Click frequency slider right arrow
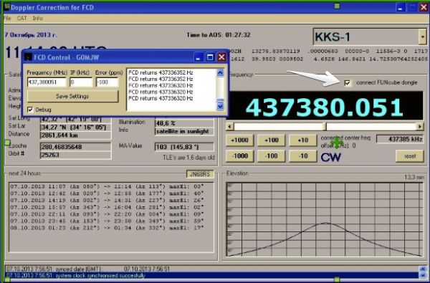Screen dimensions: 430x283 click(x=420, y=126)
